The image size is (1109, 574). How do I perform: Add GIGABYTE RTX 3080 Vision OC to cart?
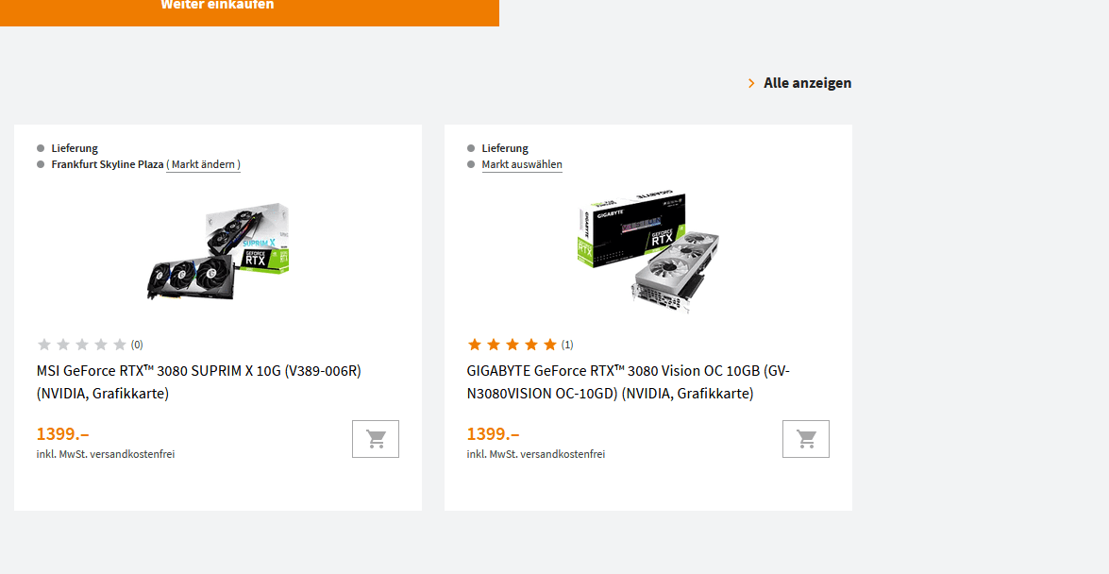click(x=806, y=439)
